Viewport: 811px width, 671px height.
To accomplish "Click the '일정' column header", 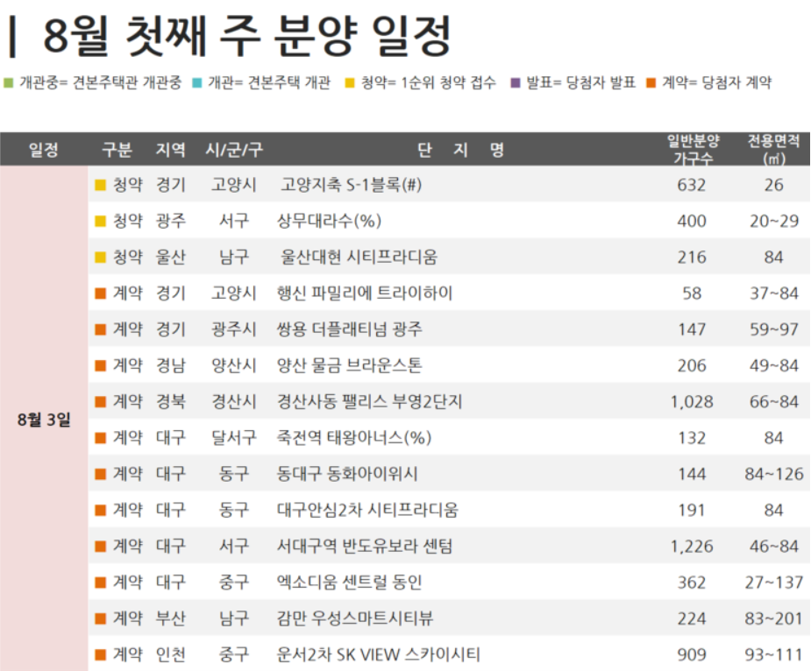I will (x=44, y=150).
